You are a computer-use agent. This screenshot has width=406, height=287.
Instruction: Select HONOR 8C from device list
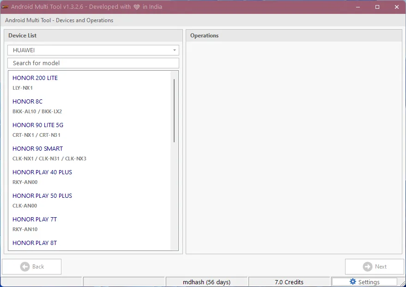click(27, 102)
